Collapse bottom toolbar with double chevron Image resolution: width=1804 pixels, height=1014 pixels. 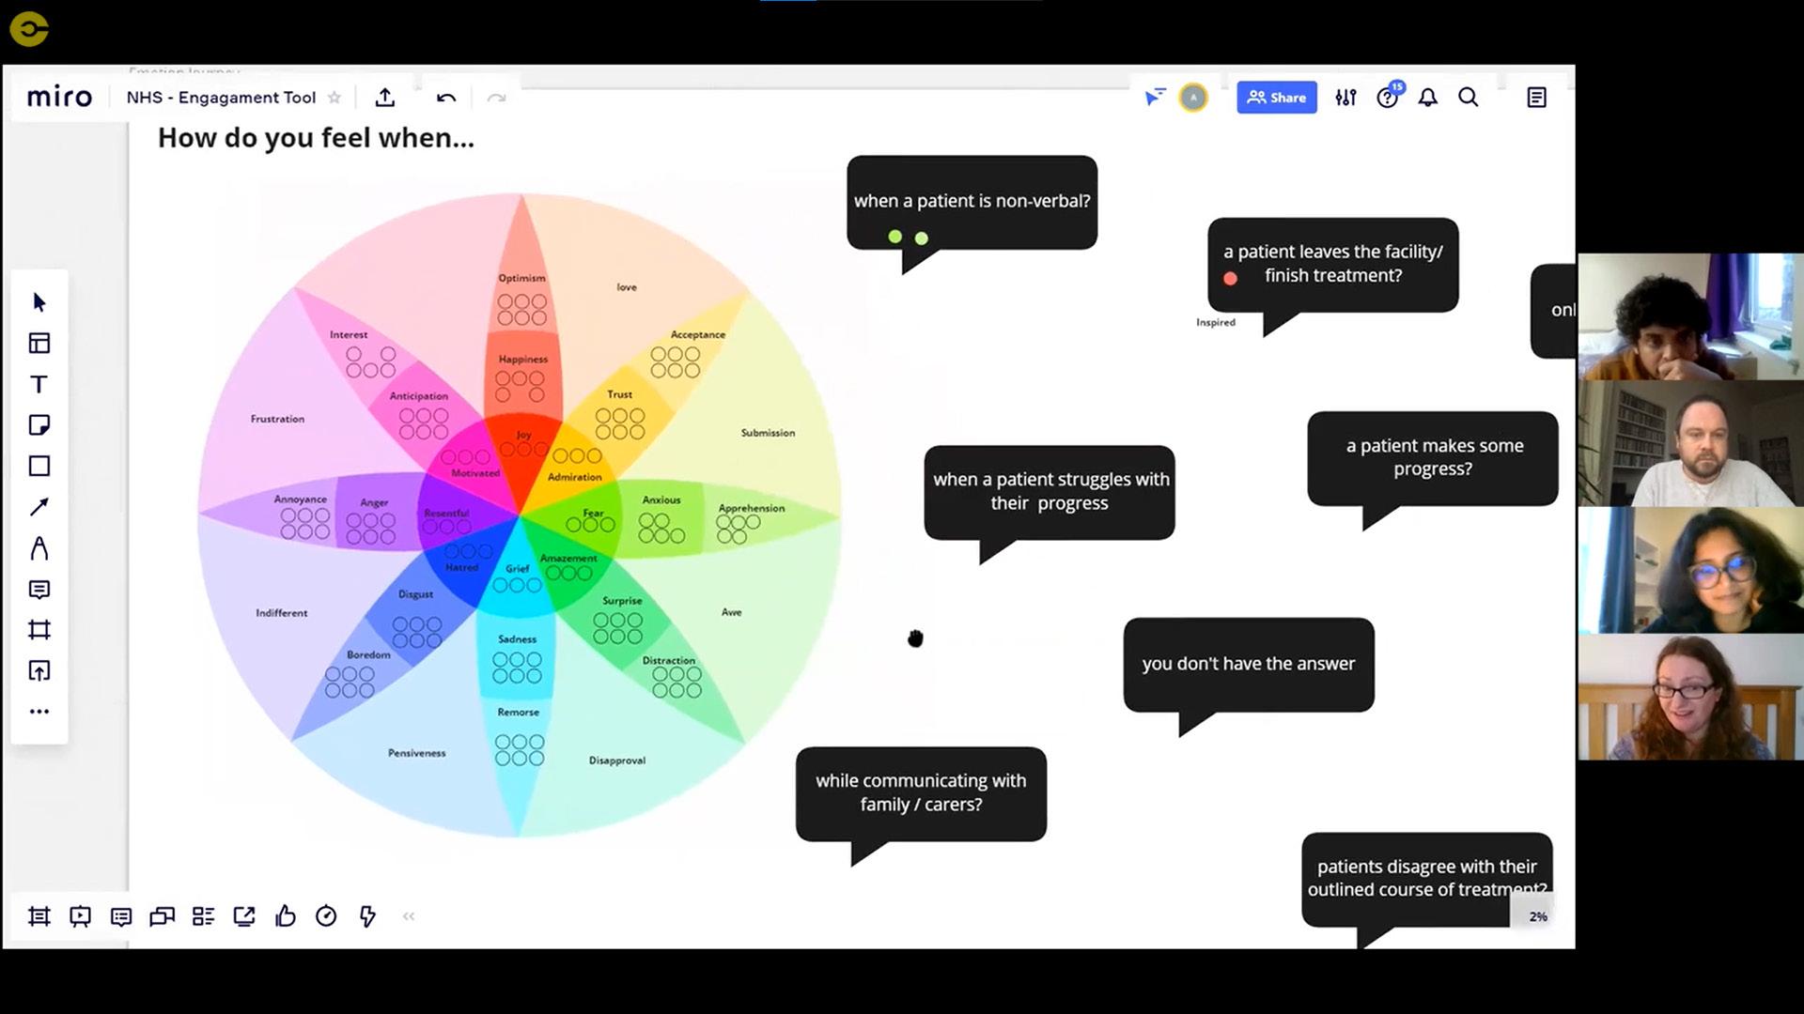[x=409, y=916]
